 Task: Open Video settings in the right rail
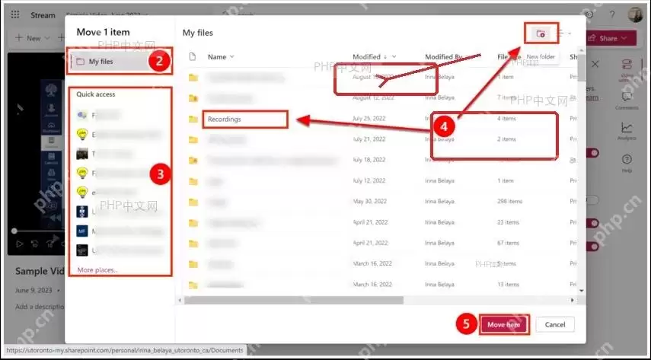pyautogui.click(x=627, y=69)
